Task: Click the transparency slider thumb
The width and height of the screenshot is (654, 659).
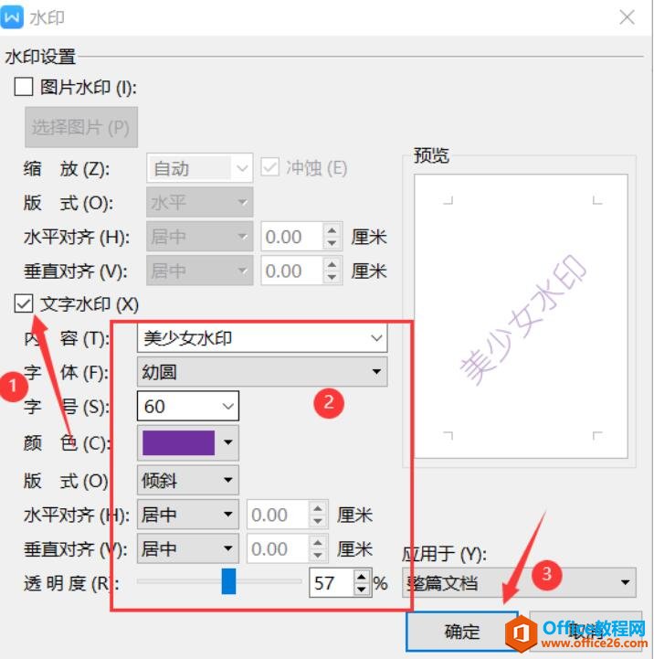Action: 228,581
